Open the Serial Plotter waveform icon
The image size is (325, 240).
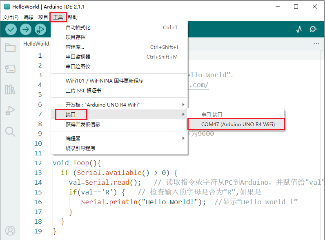pyautogui.click(x=299, y=29)
